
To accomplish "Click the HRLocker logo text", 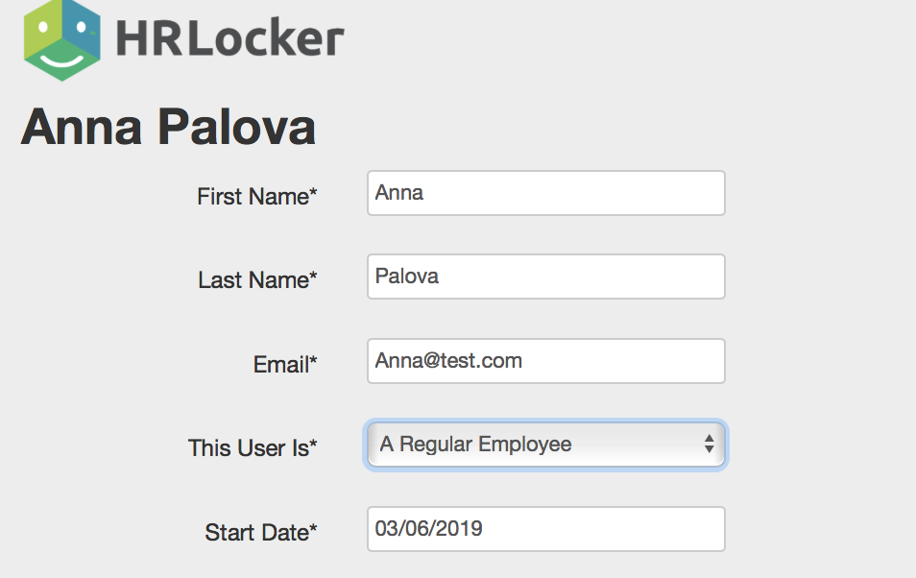I will (229, 38).
